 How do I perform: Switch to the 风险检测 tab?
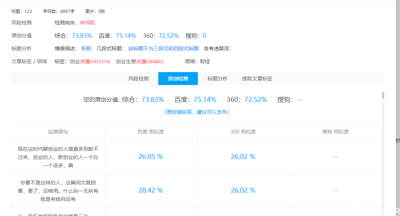(x=138, y=79)
